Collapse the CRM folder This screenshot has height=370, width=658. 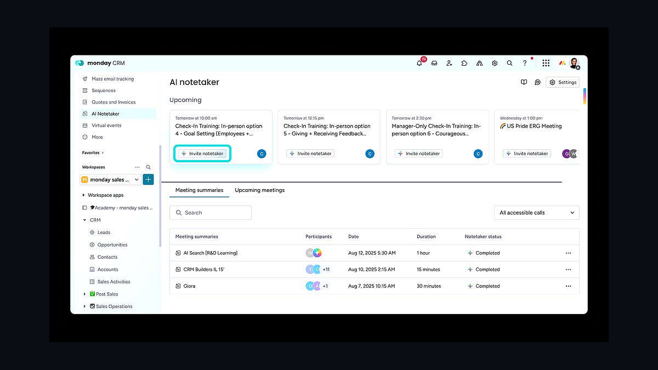[x=84, y=220]
